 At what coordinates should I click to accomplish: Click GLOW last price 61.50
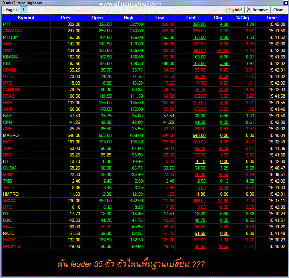click(x=200, y=168)
